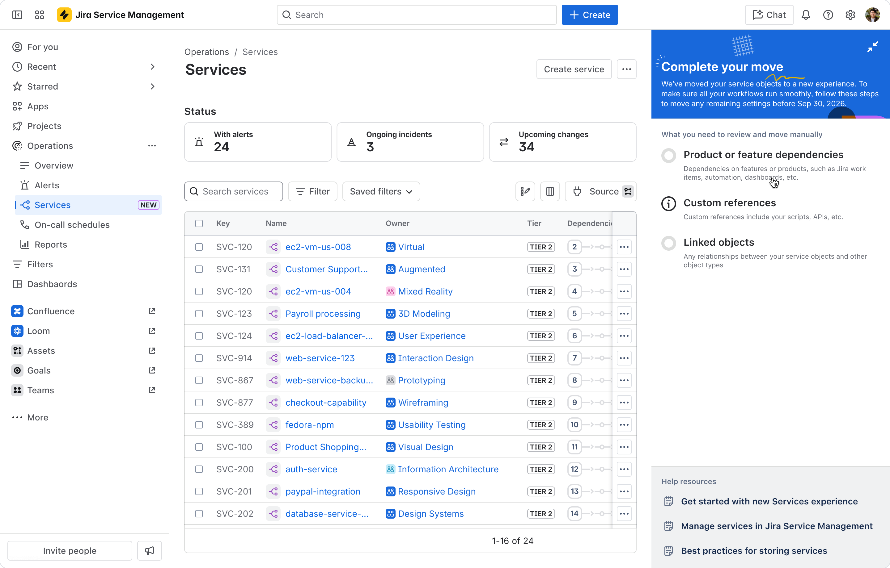890x568 pixels.
Task: Click the megaphone feedback icon
Action: (x=150, y=551)
